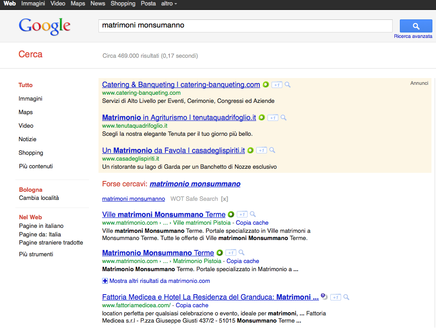Expand 'Più strumenti' in the sidebar
Image resolution: width=436 pixels, height=328 pixels.
click(x=36, y=254)
